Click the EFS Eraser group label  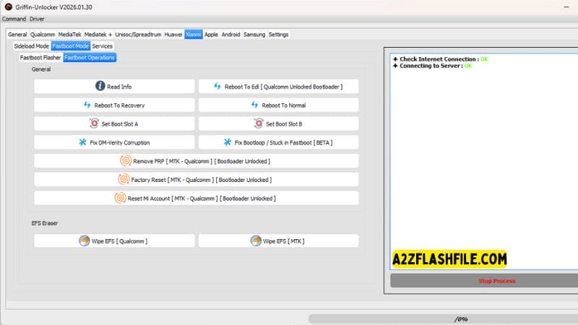(x=45, y=223)
